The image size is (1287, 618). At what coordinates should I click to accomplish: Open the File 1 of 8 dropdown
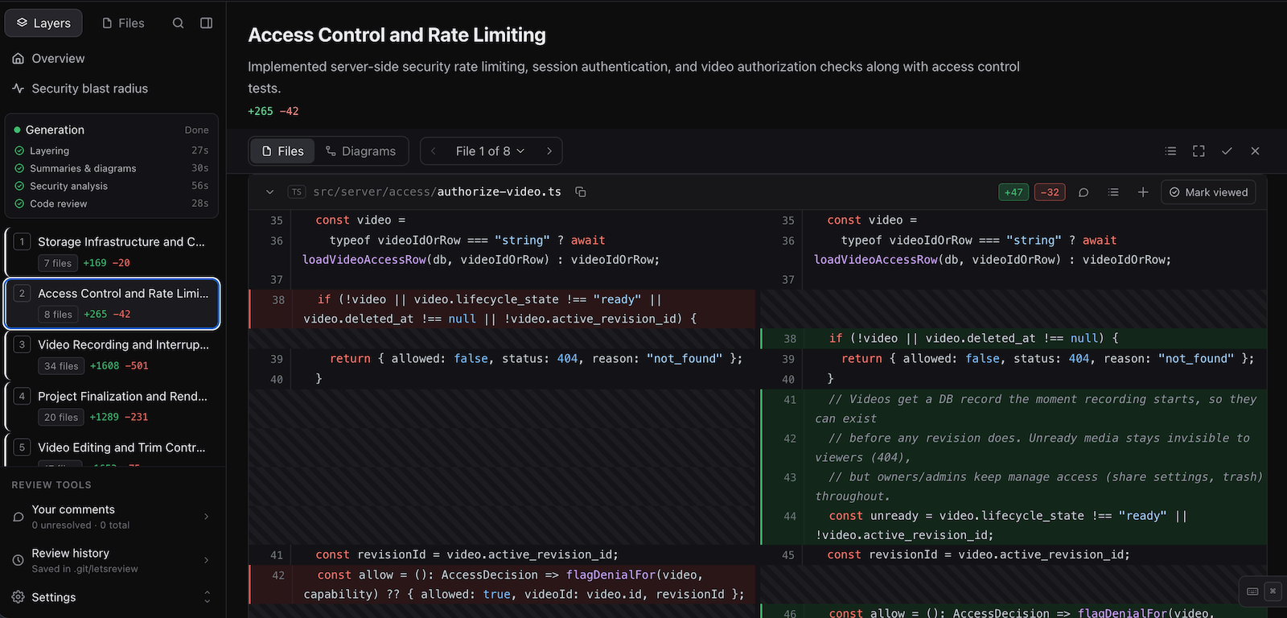pyautogui.click(x=490, y=151)
